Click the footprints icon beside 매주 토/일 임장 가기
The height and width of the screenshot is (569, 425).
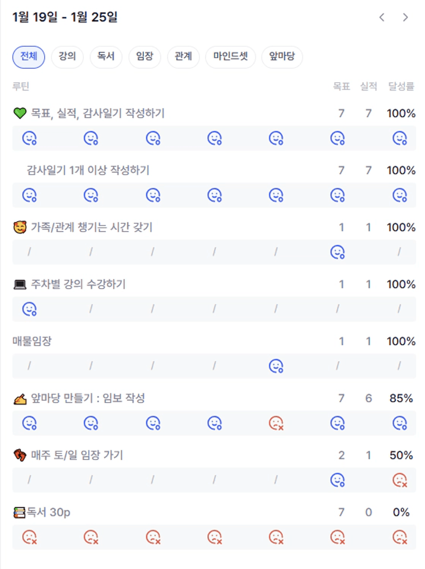[x=20, y=455]
